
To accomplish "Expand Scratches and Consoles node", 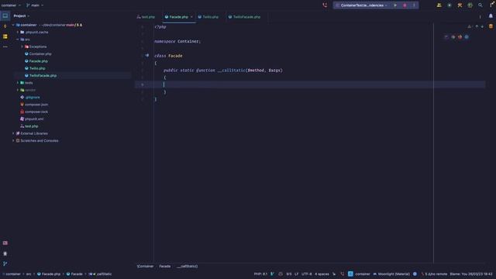I will click(x=13, y=141).
